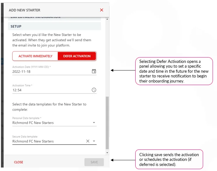Open the calendar picker for Activation Date
The height and width of the screenshot is (171, 217).
94,71
